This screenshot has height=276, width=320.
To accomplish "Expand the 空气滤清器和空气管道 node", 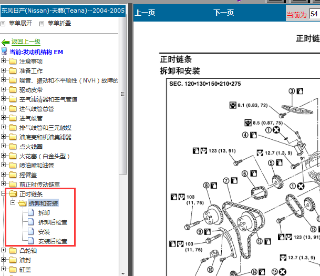I will pos(3,99).
